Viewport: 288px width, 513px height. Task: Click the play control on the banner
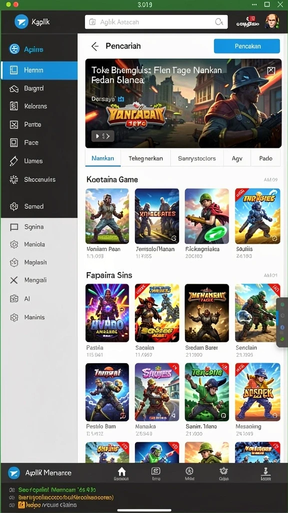click(x=102, y=136)
